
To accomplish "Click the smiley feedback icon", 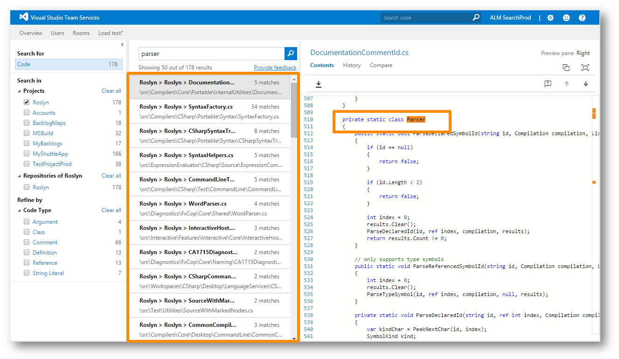I will [x=566, y=18].
